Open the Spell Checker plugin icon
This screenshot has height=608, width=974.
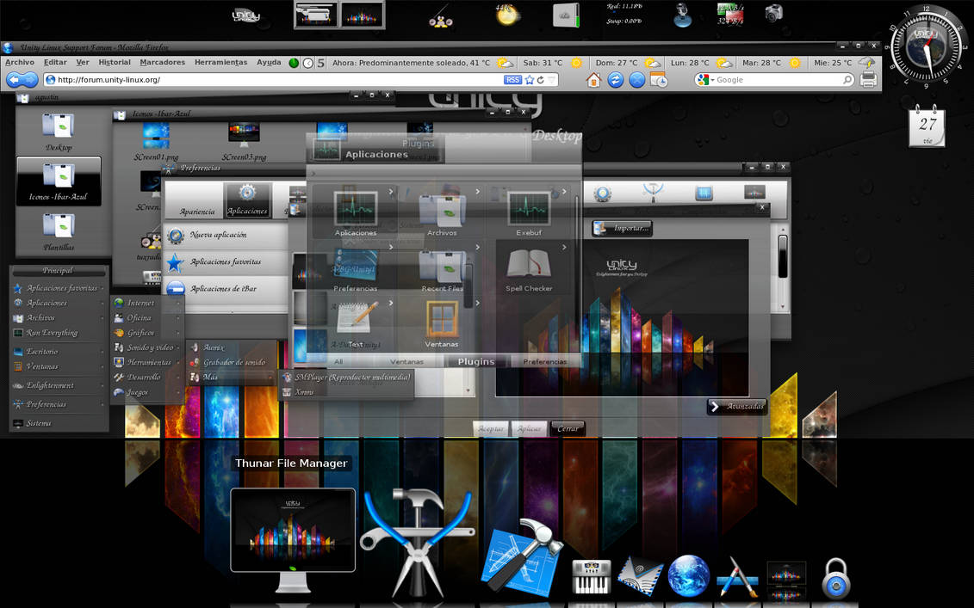(x=529, y=269)
